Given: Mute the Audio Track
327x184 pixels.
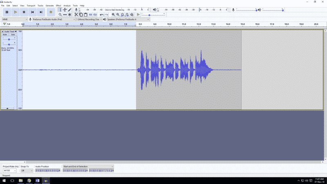Looking at the screenshot, I should 5,35.
